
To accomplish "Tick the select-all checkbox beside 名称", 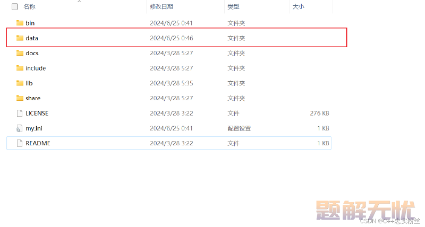I will point(15,7).
